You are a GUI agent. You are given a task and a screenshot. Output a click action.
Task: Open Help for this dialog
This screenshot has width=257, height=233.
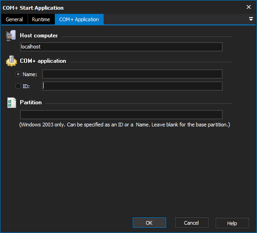232,223
